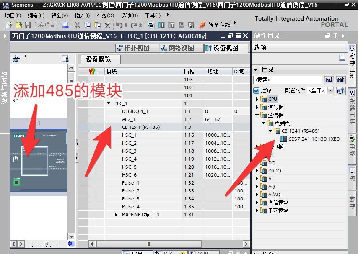
Task: Switch to the 网络视图 tab
Action: (181, 48)
